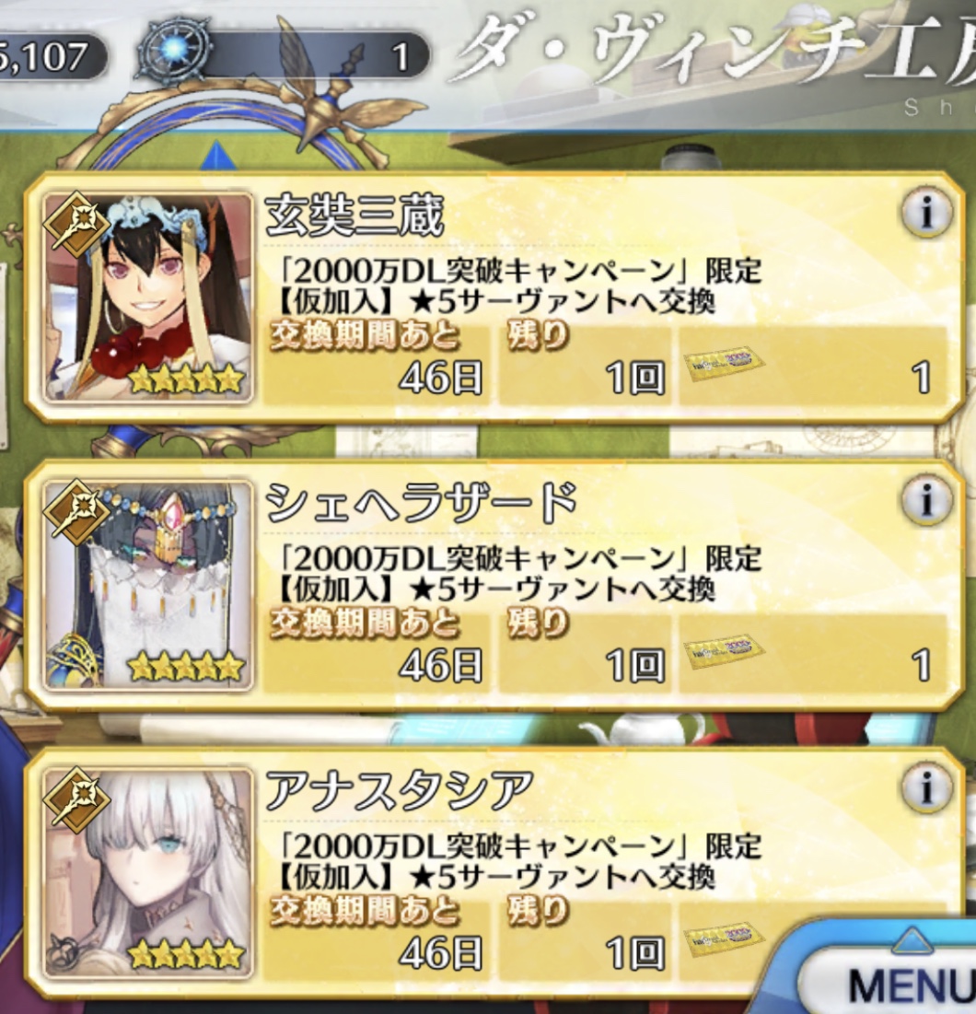Click the gold ticket icon in 玄奘三蔵 row

[x=724, y=364]
